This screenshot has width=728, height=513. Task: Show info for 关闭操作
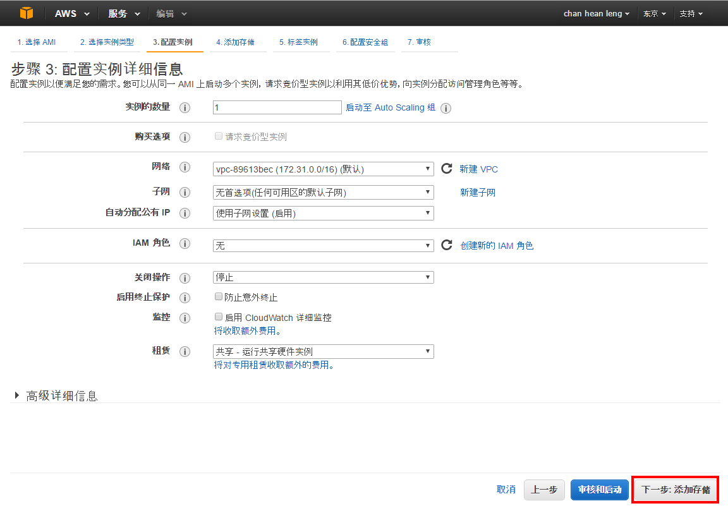click(185, 278)
